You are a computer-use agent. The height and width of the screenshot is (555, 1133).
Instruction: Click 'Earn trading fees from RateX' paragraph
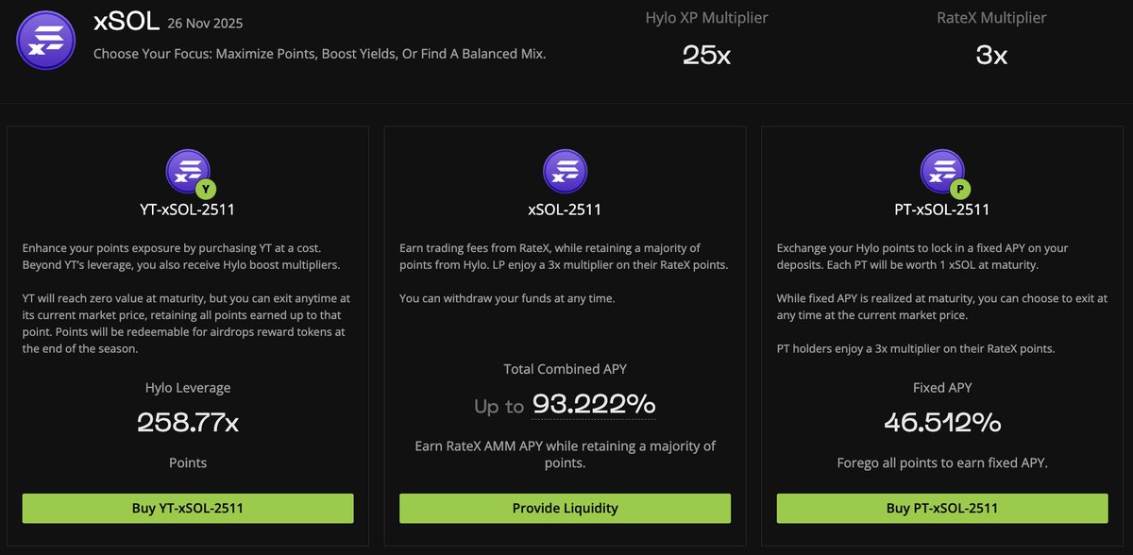click(564, 256)
